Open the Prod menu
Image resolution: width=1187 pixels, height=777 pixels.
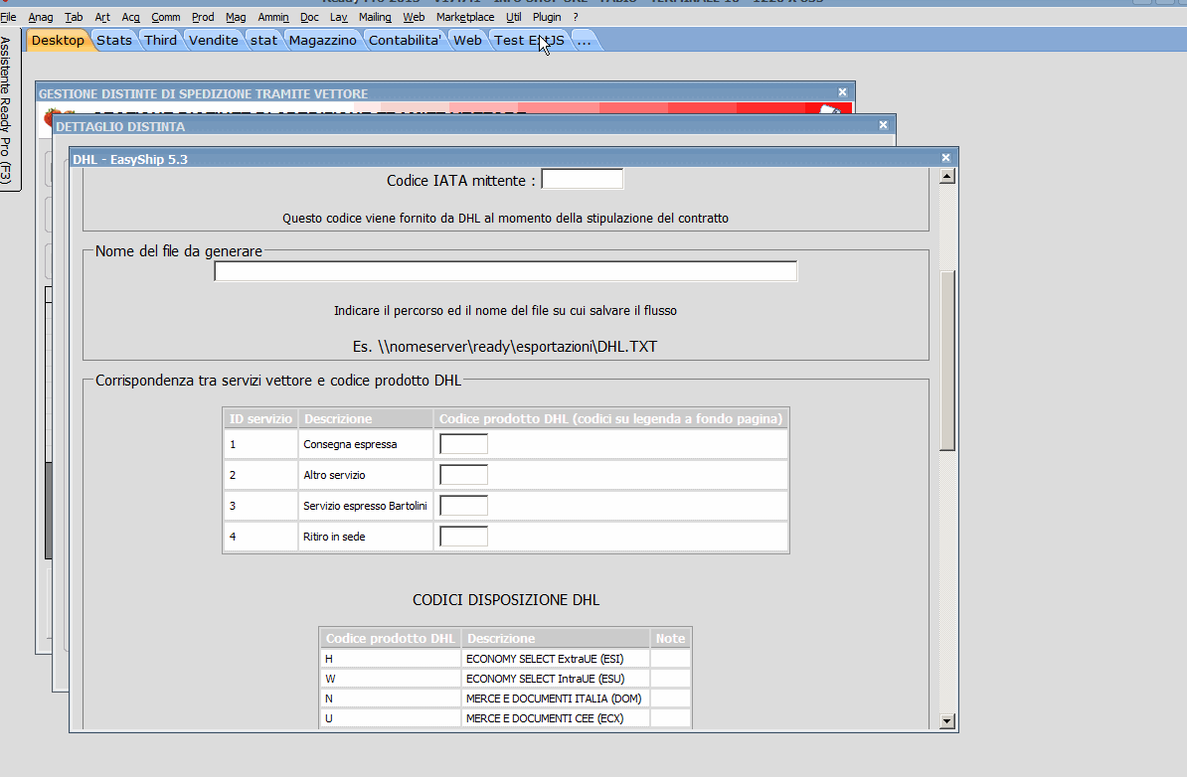(x=203, y=17)
